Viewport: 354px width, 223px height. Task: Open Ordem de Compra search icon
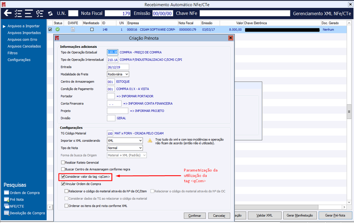tap(6, 193)
